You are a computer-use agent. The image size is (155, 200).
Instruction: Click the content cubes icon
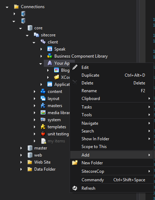[x=43, y=91]
